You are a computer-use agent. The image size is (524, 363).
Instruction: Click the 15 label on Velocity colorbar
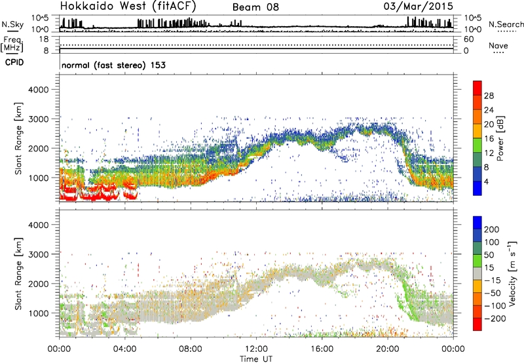pos(489,268)
